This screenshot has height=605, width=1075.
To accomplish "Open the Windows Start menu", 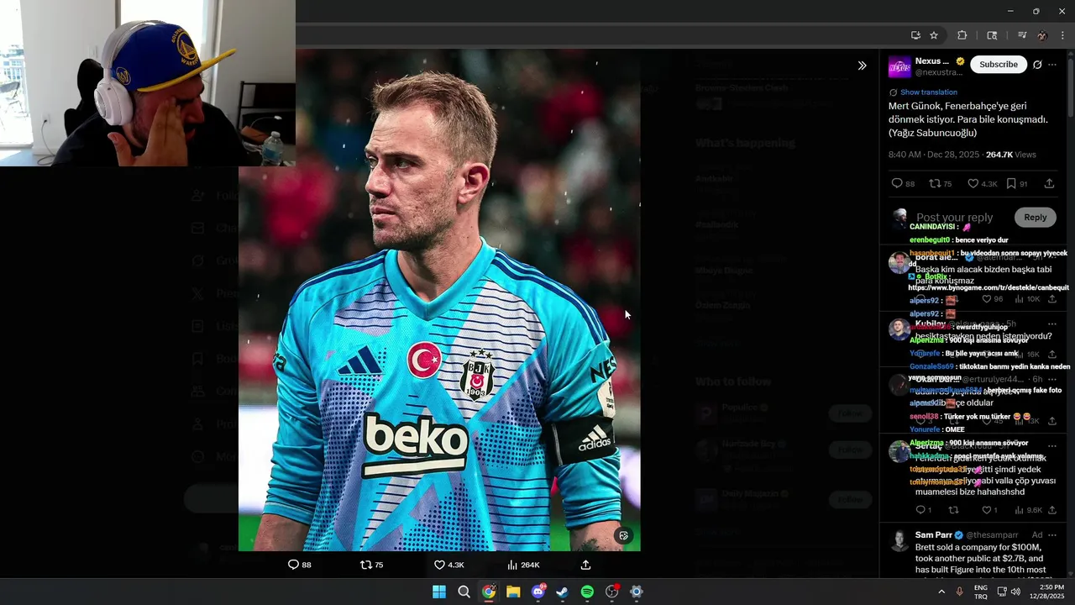I will coord(439,592).
